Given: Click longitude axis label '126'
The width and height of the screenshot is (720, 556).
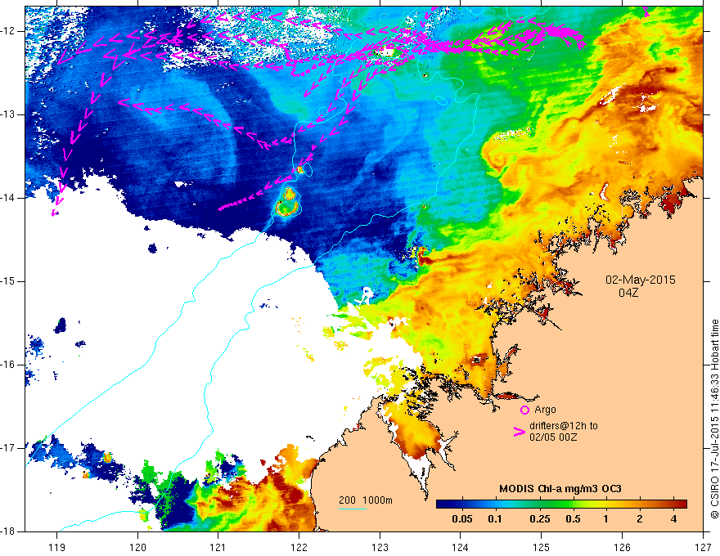Looking at the screenshot, I should click(622, 547).
